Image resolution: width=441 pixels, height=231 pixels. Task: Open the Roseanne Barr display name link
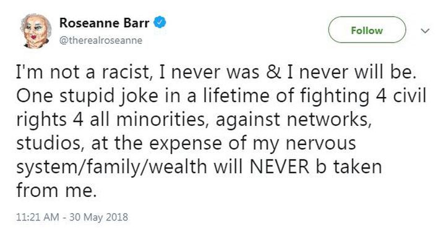(104, 23)
